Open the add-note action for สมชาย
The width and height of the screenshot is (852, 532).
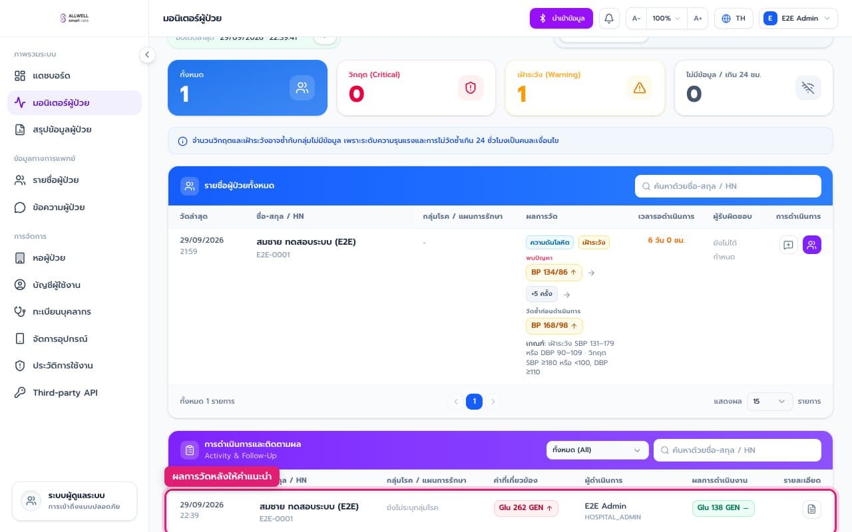789,245
